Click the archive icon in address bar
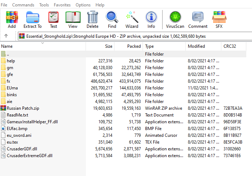252x176 pixels. pos(22,36)
